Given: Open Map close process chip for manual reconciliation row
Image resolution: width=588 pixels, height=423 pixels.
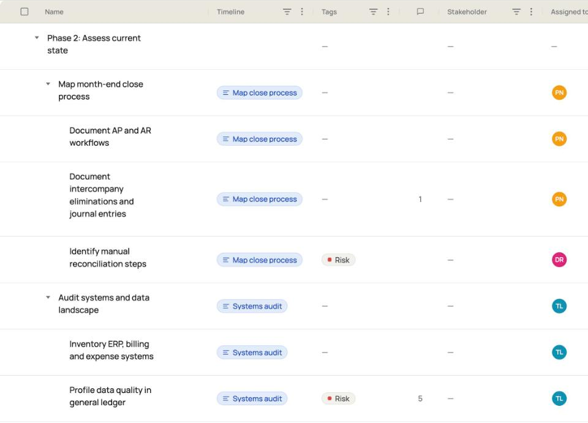Looking at the screenshot, I should point(260,260).
